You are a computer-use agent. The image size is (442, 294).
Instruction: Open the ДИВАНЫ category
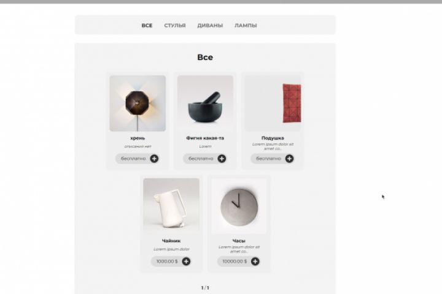(210, 25)
